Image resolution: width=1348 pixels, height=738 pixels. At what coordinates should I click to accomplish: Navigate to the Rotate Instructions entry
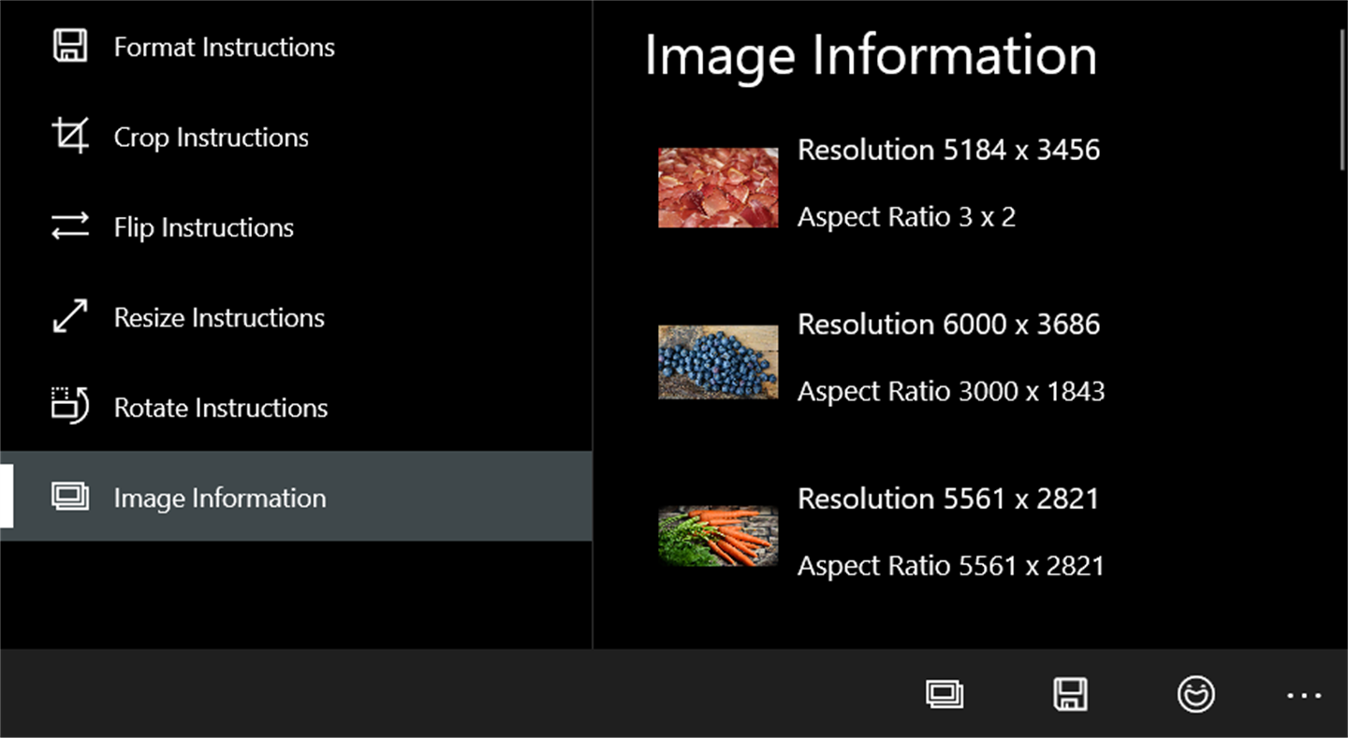(220, 408)
